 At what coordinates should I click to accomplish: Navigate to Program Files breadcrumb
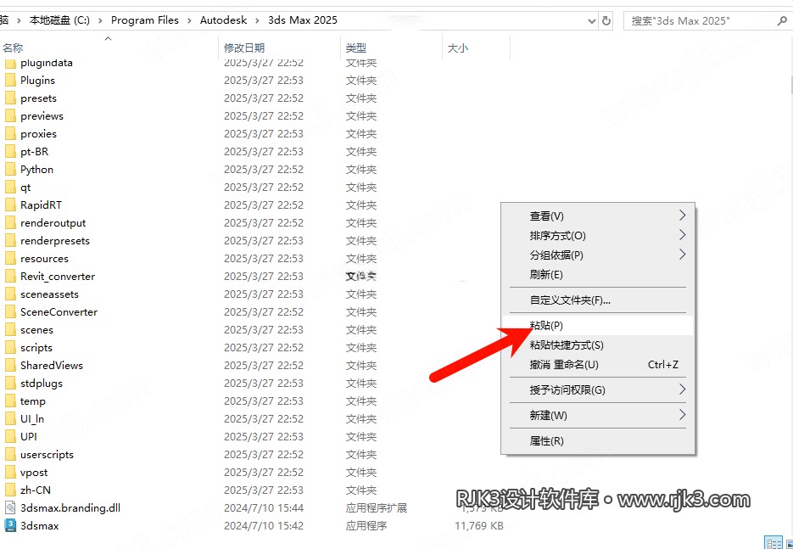pyautogui.click(x=145, y=20)
